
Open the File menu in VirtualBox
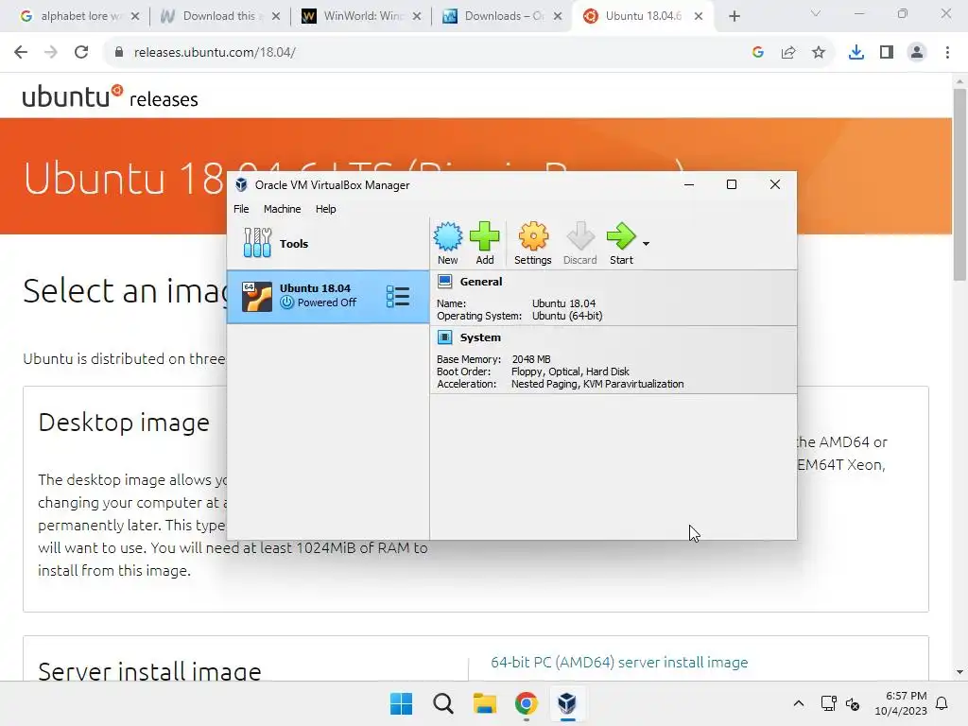(241, 209)
